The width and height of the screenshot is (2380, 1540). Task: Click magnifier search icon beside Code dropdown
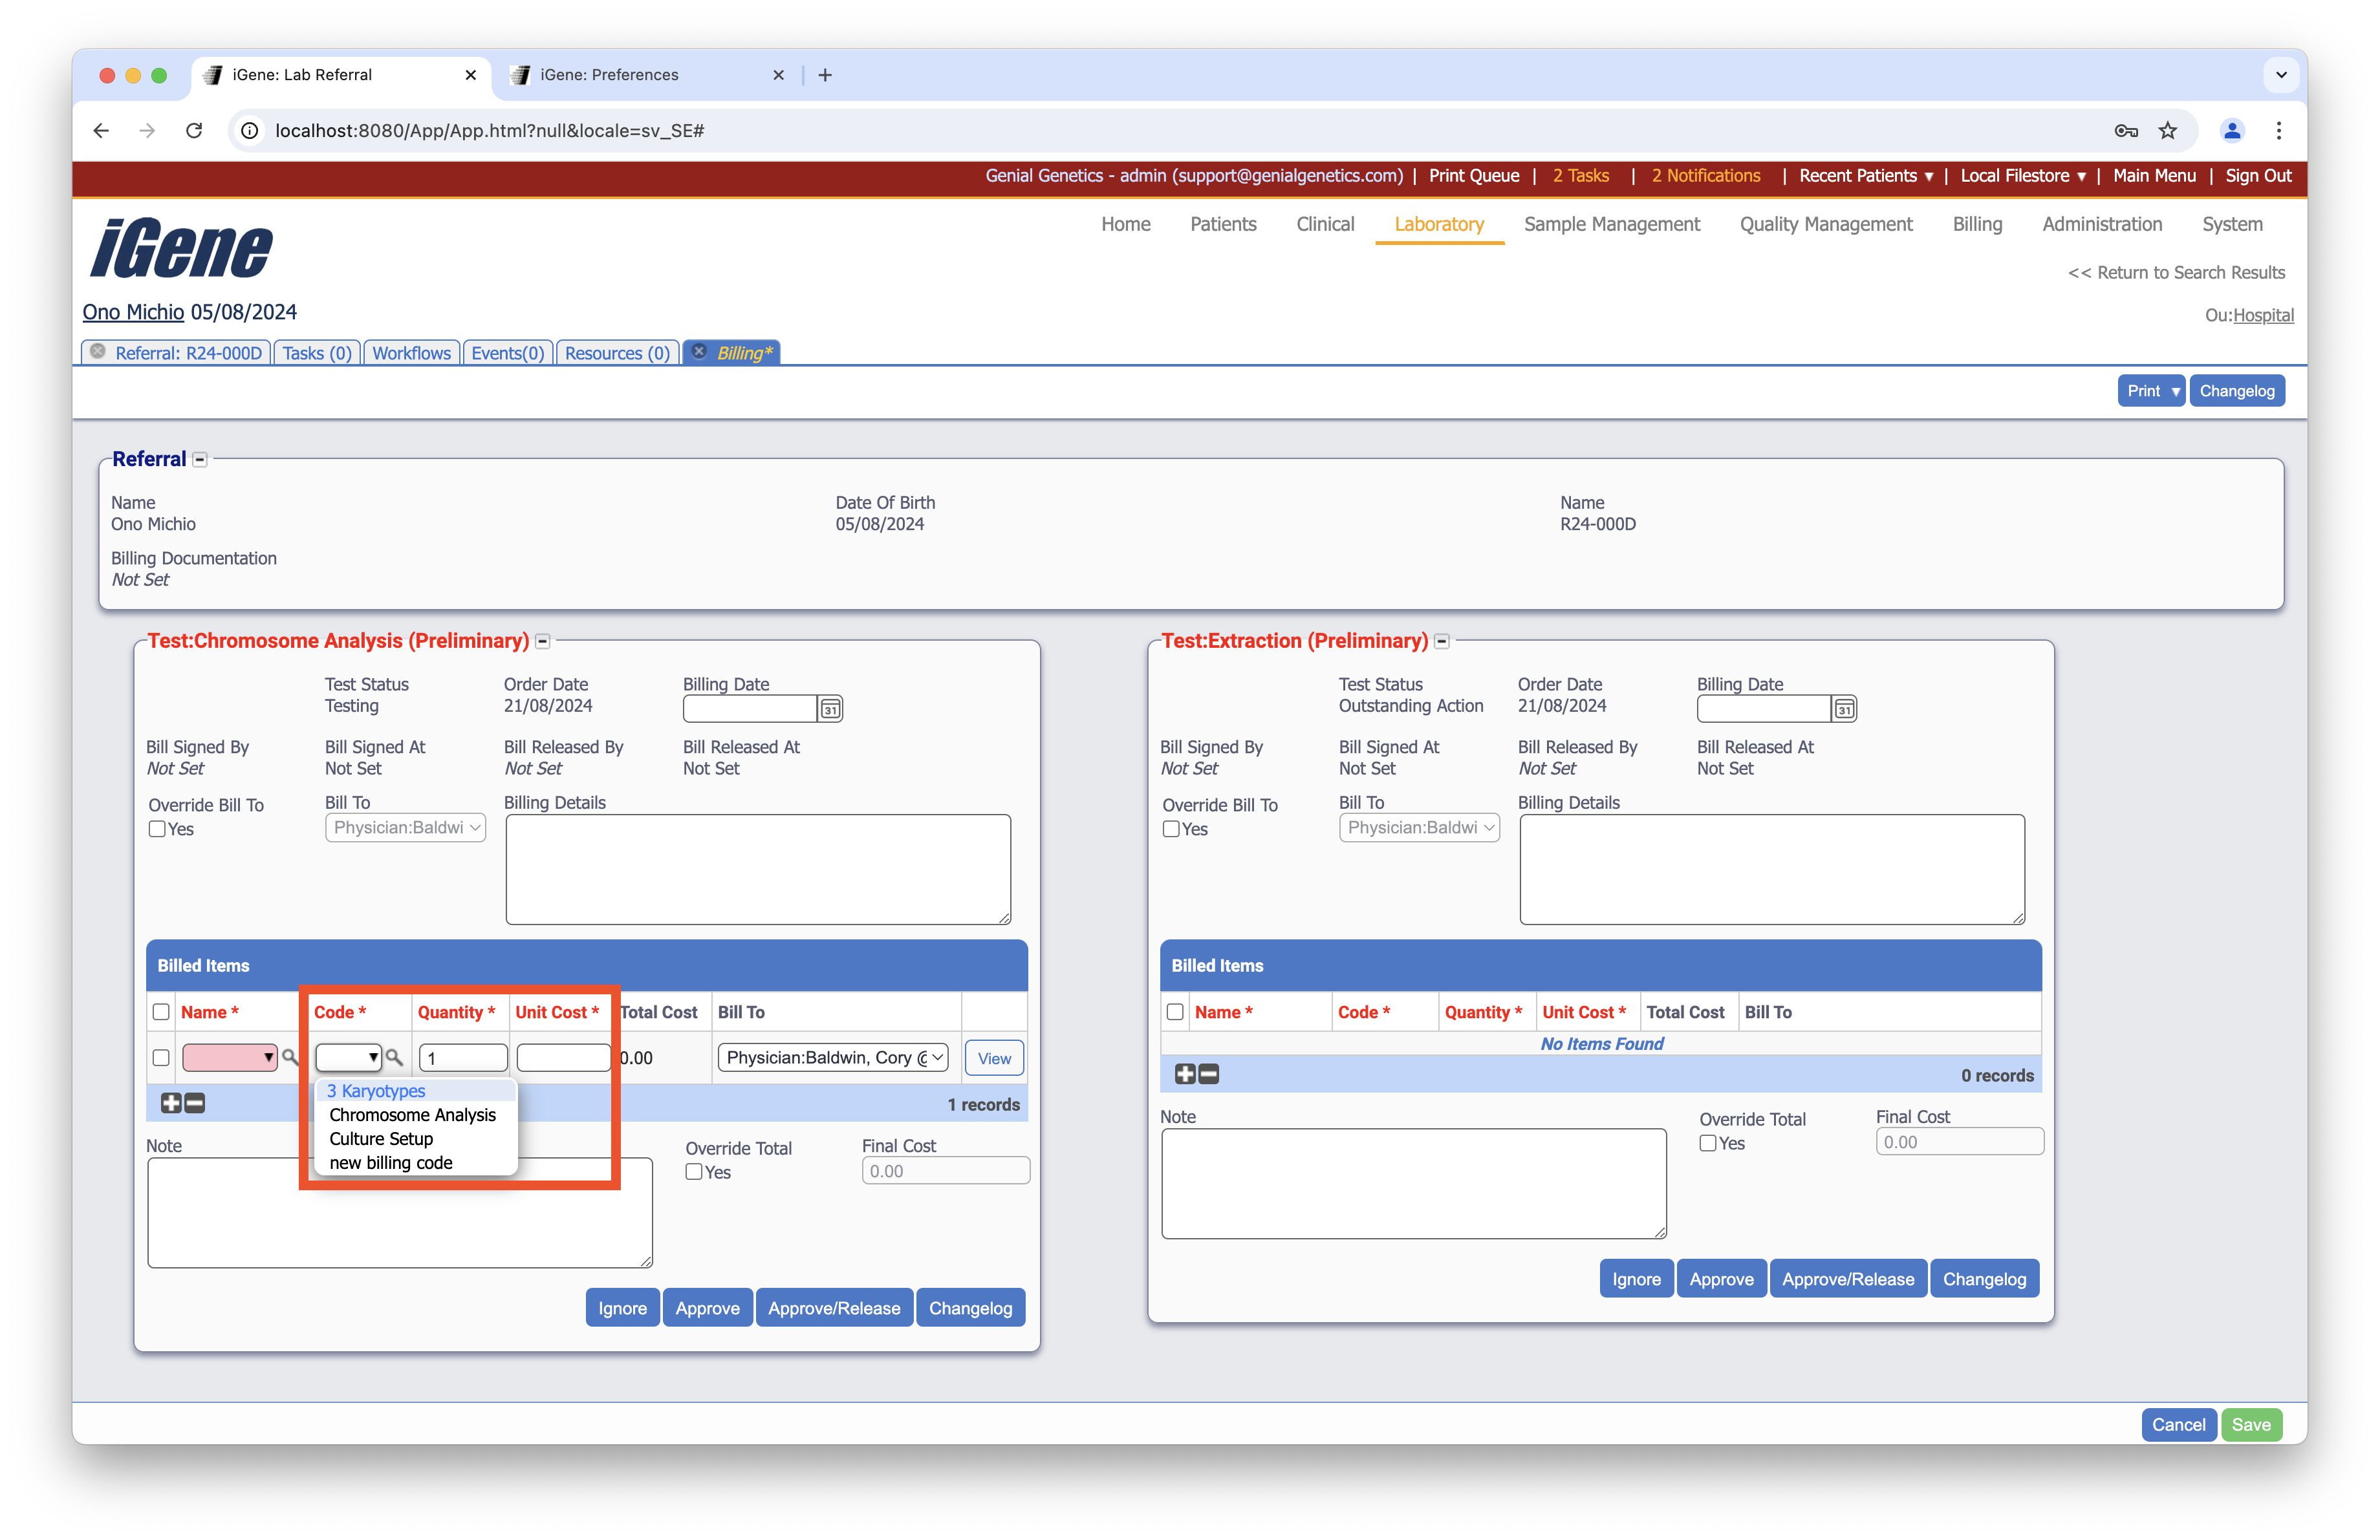point(395,1057)
